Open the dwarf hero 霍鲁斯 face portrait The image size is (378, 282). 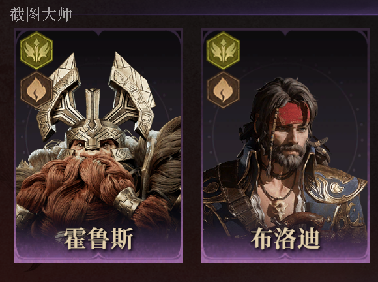pyautogui.click(x=93, y=146)
